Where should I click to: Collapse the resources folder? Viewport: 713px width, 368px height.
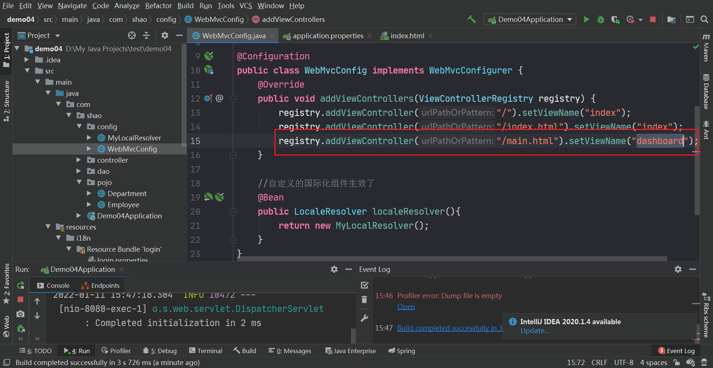click(x=48, y=227)
